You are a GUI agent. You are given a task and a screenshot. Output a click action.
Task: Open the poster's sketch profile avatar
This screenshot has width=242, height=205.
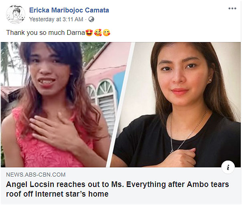(16, 14)
